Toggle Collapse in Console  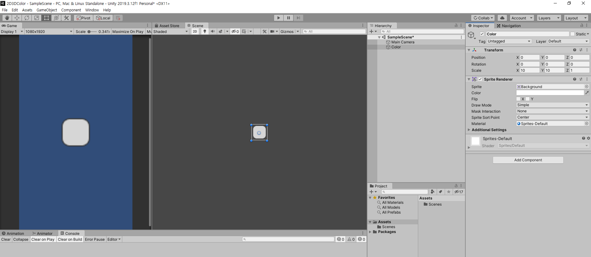point(21,239)
